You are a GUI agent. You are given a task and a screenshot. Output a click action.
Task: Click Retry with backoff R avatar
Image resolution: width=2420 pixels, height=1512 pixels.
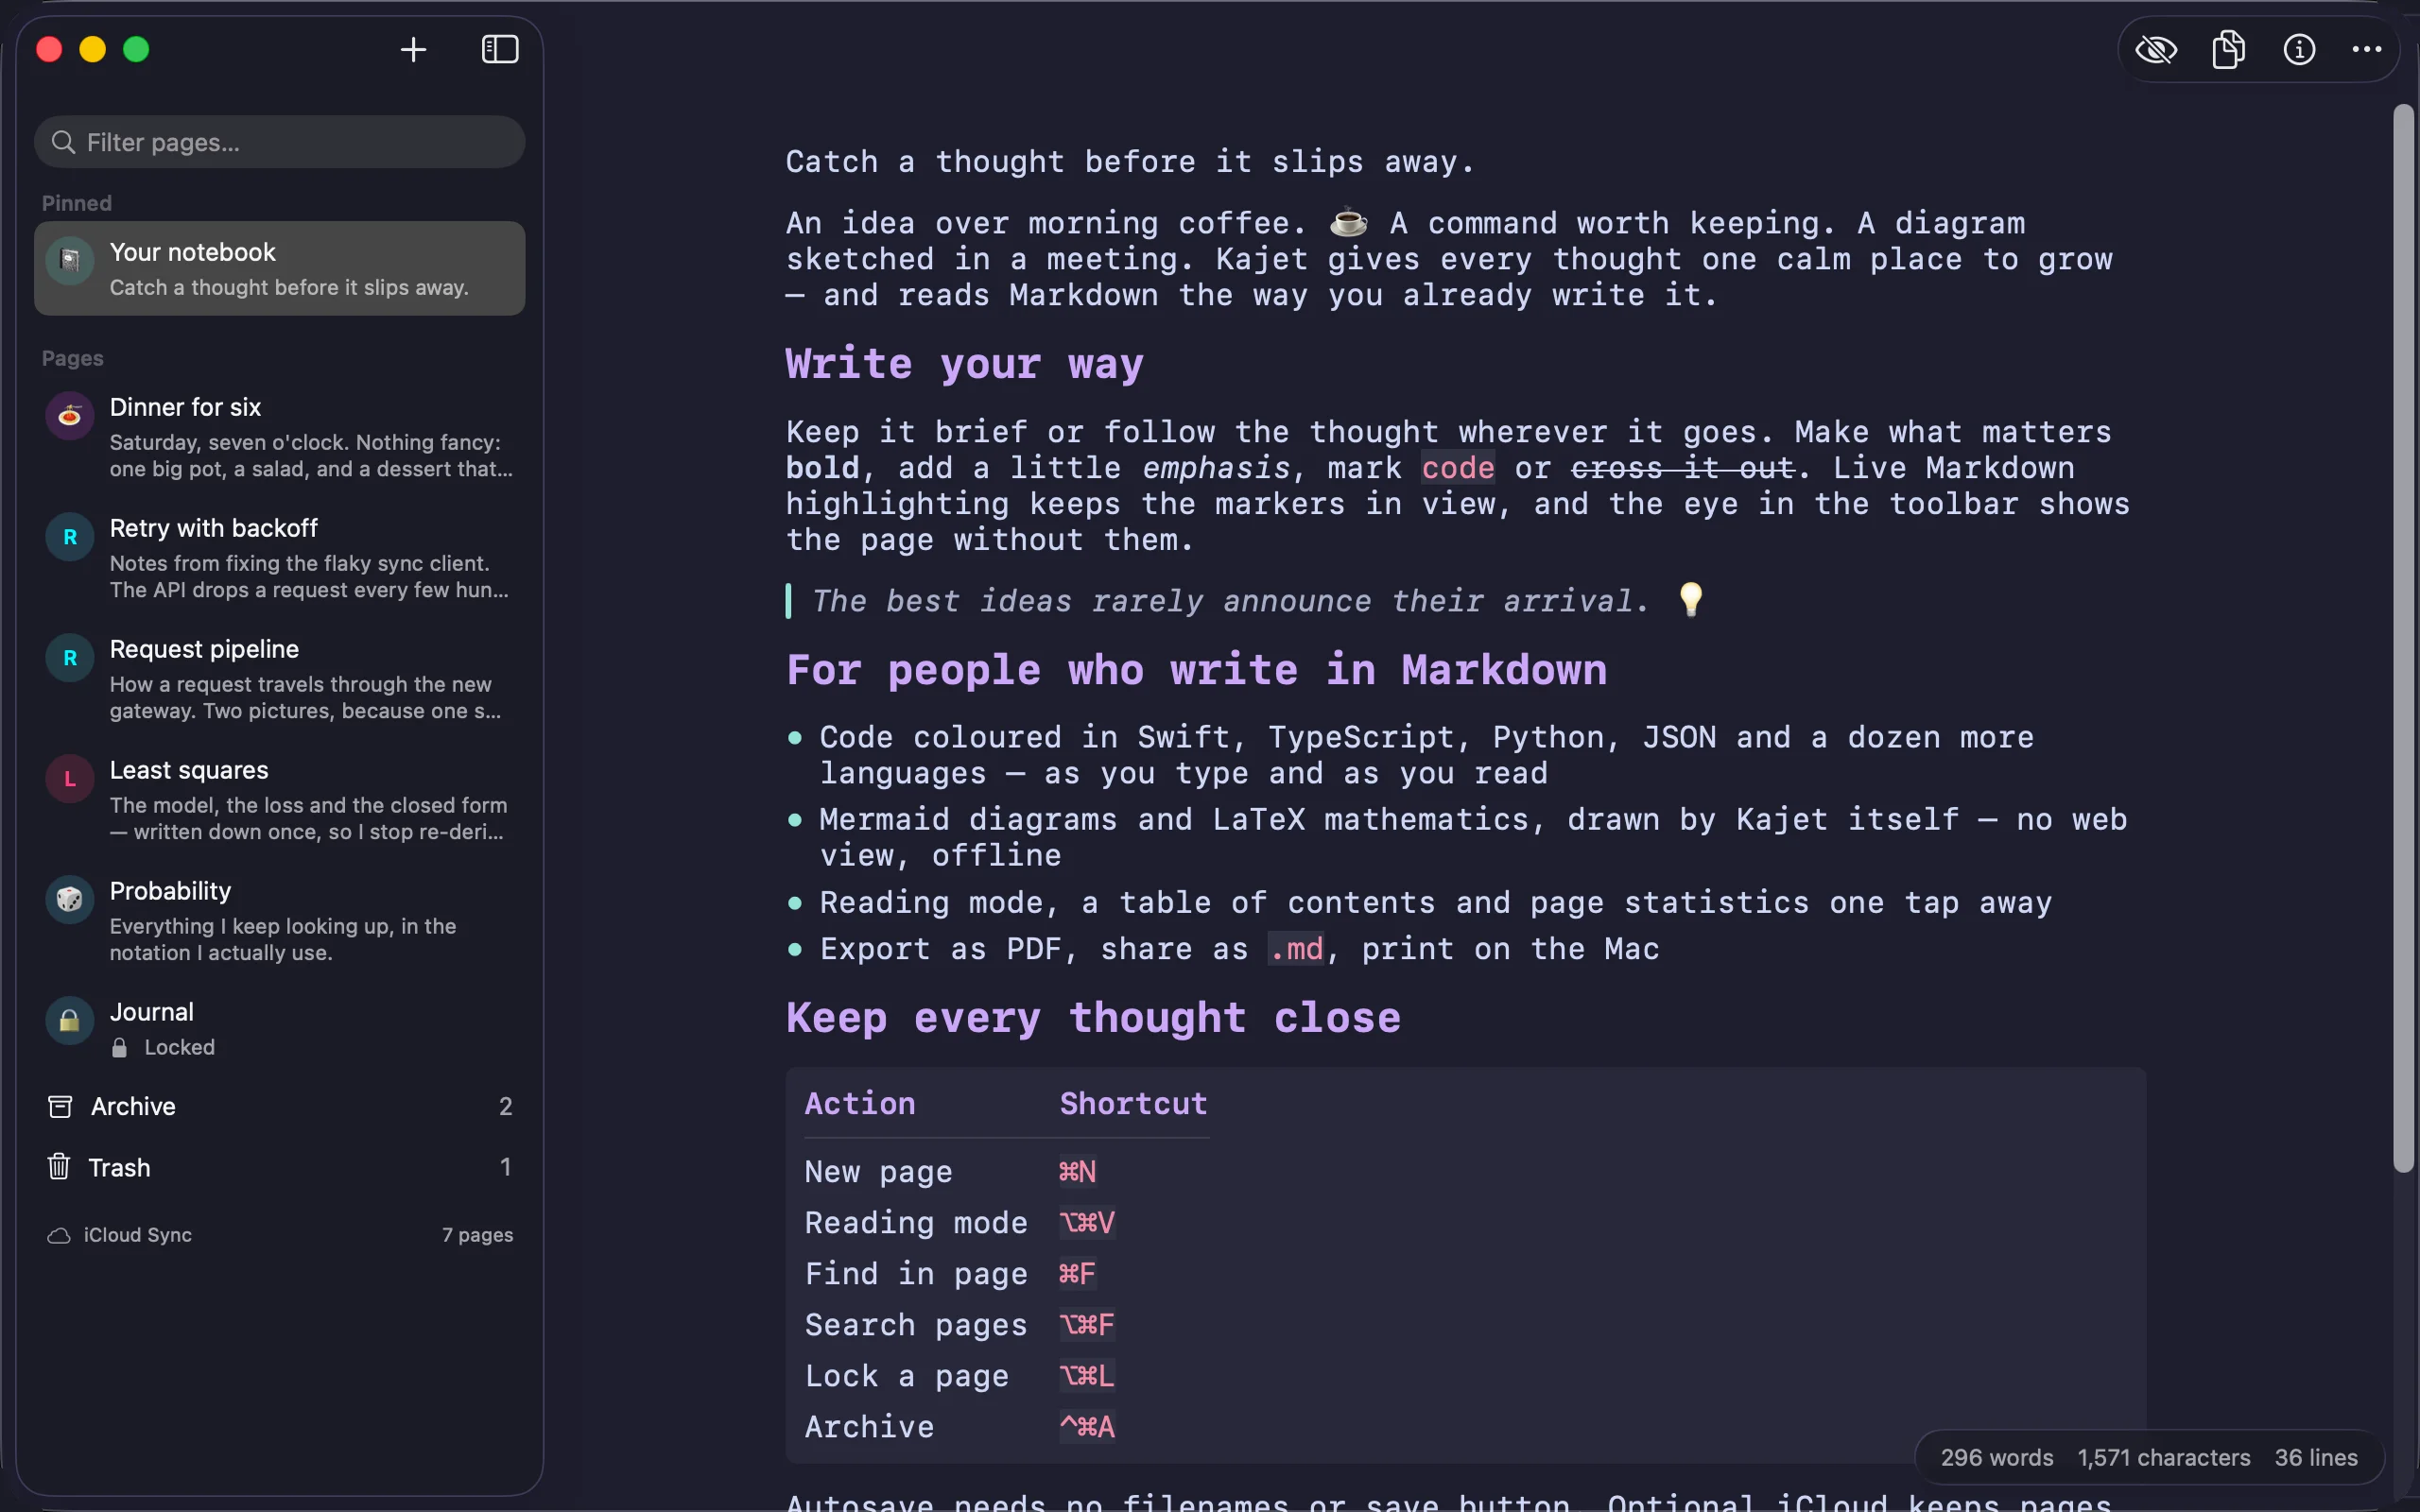click(x=70, y=537)
